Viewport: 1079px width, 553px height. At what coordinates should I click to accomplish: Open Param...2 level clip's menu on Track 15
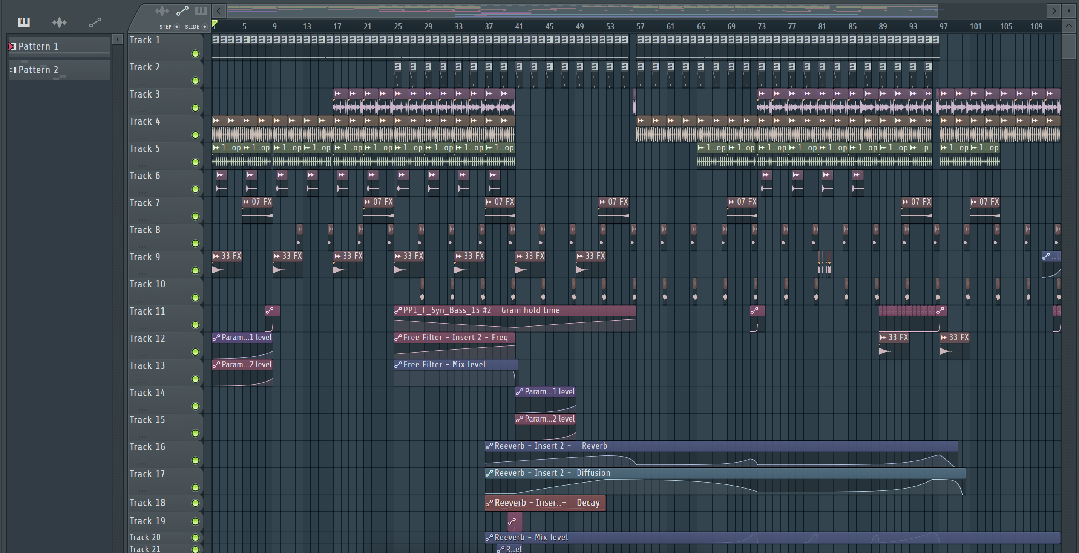click(x=520, y=419)
